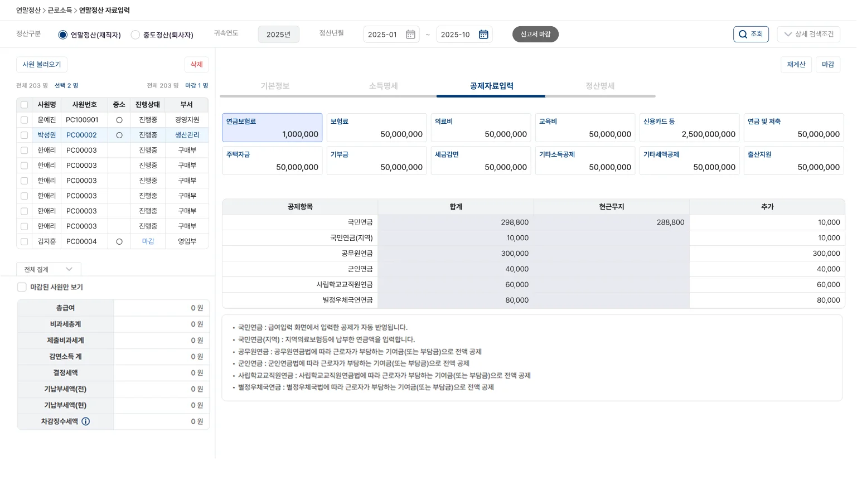The height and width of the screenshot is (500, 857).
Task: Open the calendar icon for end date 2025-10
Action: coord(483,35)
